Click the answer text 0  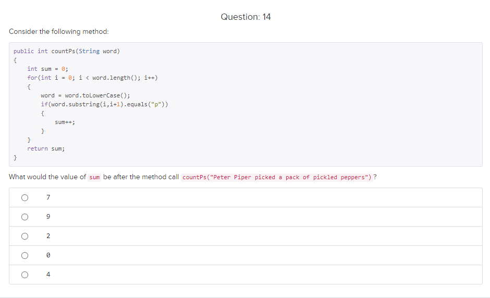[x=48, y=255]
